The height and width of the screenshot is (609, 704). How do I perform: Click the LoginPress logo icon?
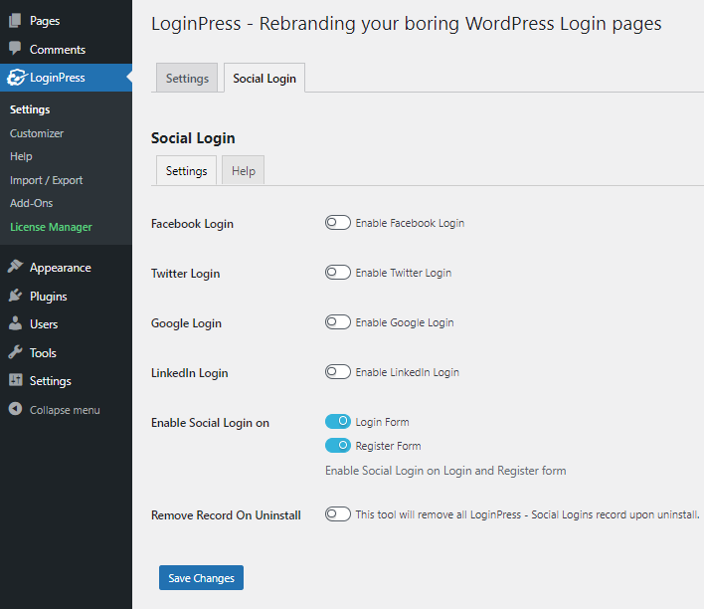click(x=16, y=78)
